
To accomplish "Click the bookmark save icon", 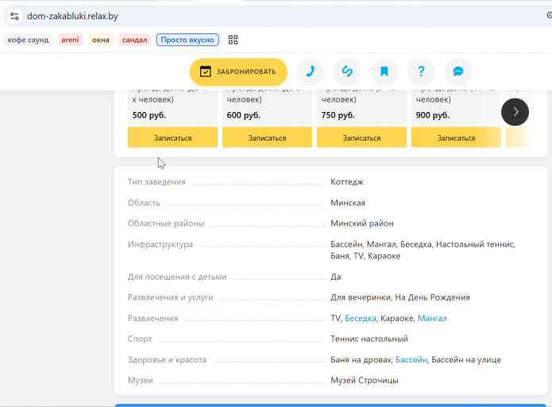I will point(384,72).
